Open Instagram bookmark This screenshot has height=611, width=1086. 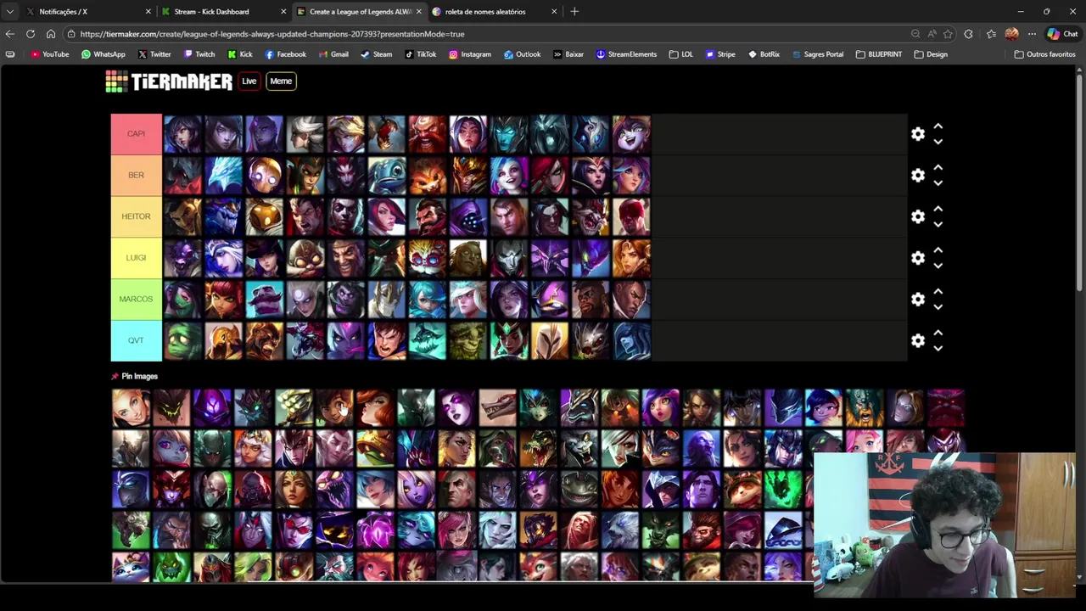tap(470, 54)
